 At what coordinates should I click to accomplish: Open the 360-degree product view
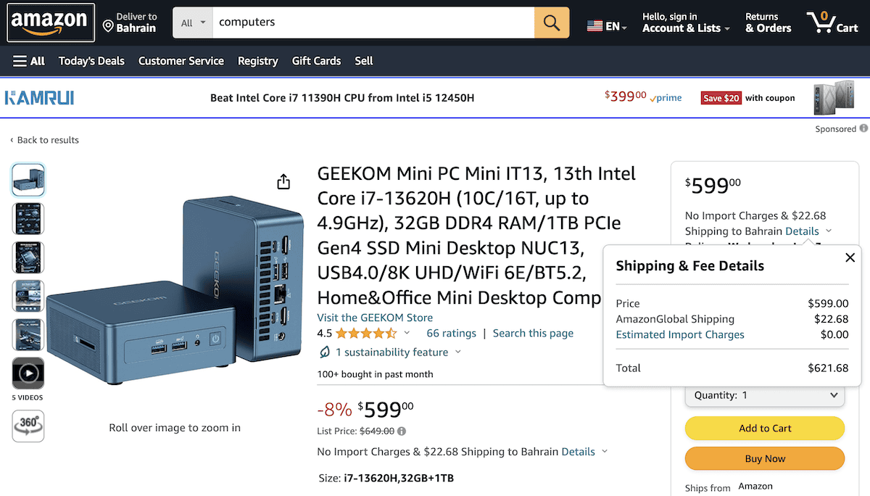28,426
